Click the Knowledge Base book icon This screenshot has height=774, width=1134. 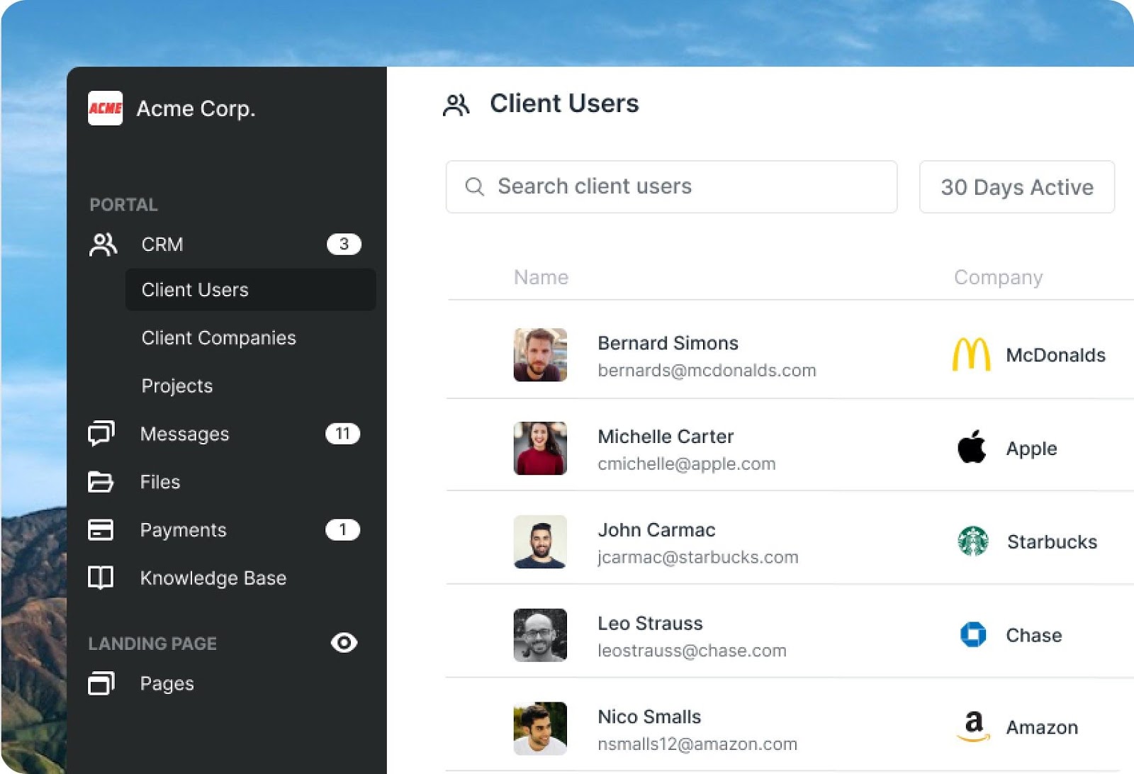point(101,578)
